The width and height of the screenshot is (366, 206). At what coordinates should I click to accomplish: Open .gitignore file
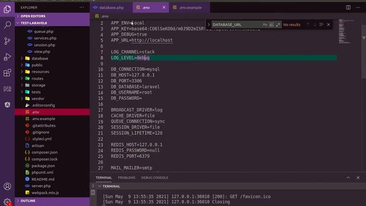41,132
